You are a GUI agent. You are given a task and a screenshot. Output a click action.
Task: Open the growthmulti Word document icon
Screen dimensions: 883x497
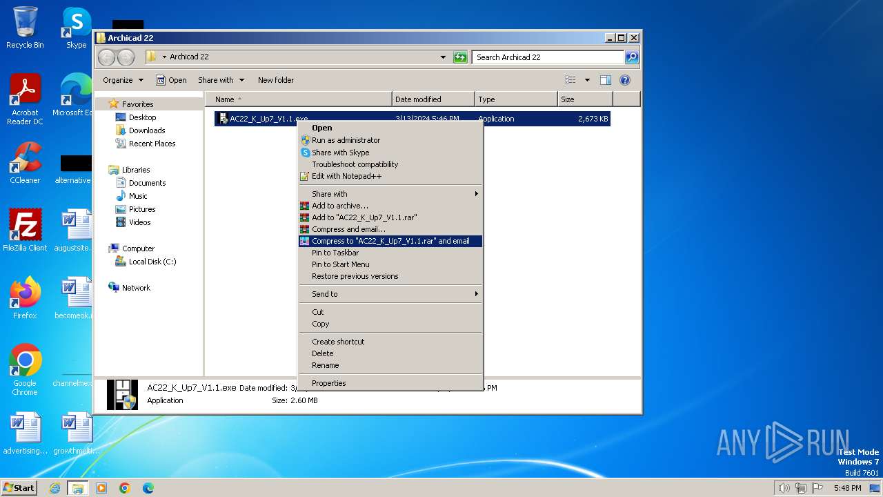pos(76,433)
